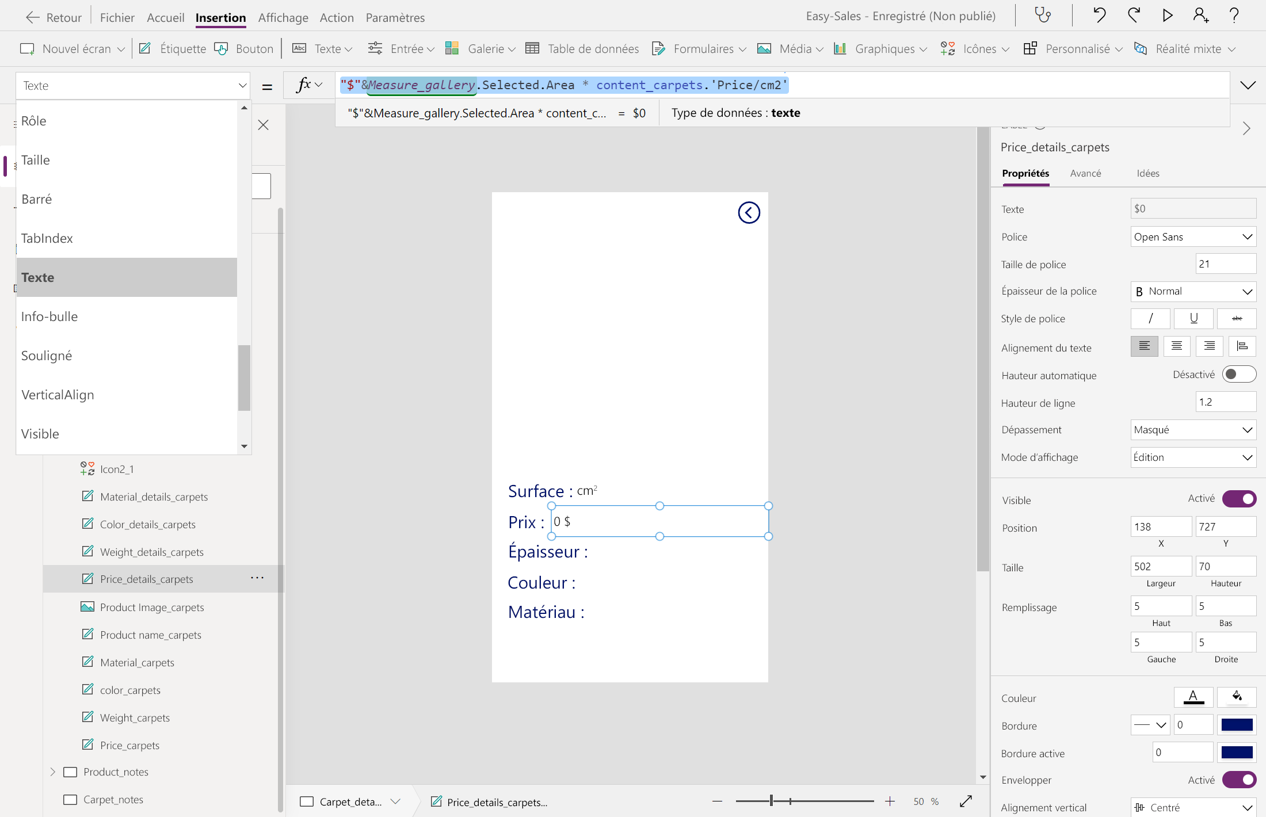This screenshot has height=817, width=1266.
Task: Click the Position X field
Action: [1161, 526]
